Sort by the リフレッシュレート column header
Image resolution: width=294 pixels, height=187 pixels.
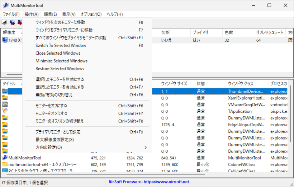[x=270, y=32]
